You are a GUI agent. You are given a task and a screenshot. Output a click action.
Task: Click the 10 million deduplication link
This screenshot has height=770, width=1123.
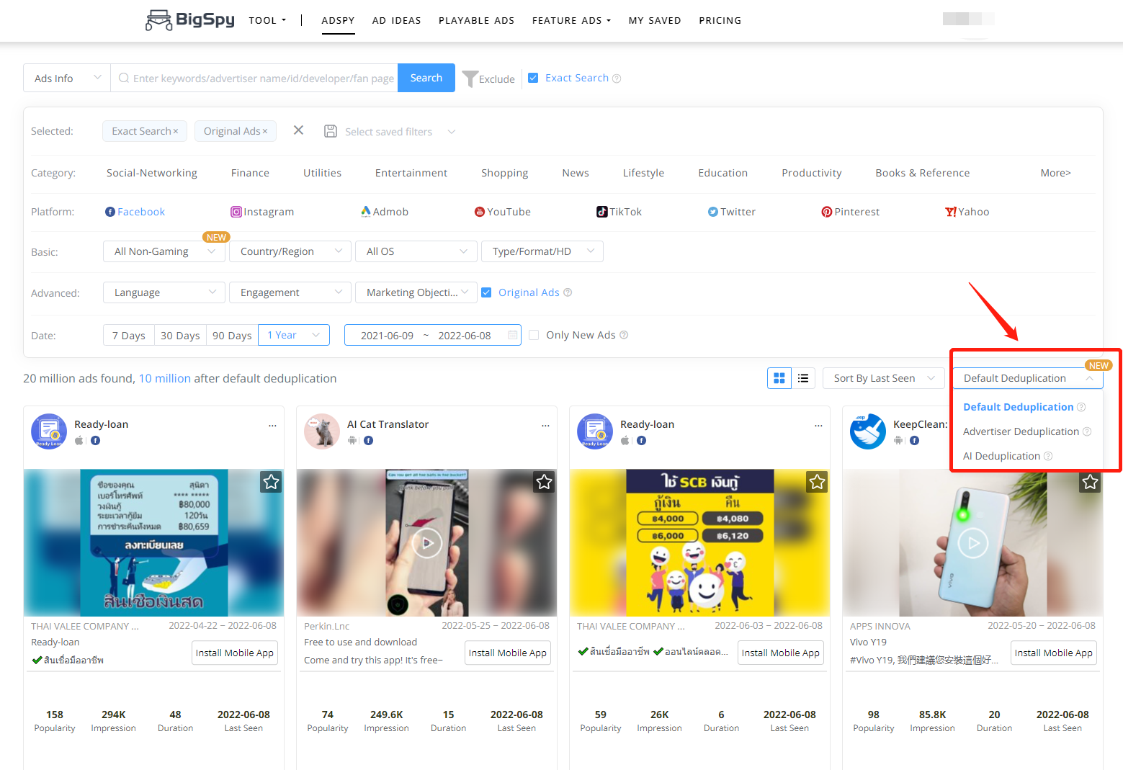click(x=165, y=378)
